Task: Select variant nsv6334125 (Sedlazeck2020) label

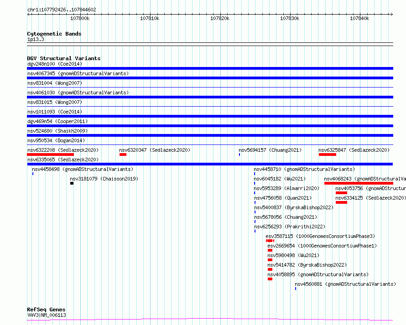Action: (x=370, y=198)
